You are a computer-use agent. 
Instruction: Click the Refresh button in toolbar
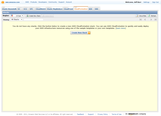pyautogui.click(x=152, y=16)
